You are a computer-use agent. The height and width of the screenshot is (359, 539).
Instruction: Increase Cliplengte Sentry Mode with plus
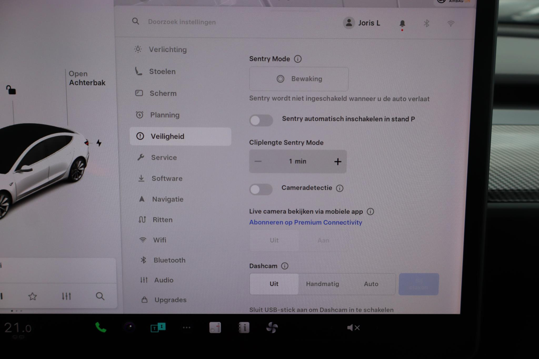tap(338, 161)
